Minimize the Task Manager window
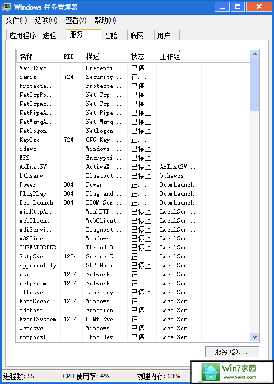Image resolution: width=274 pixels, height=384 pixels. point(222,7)
